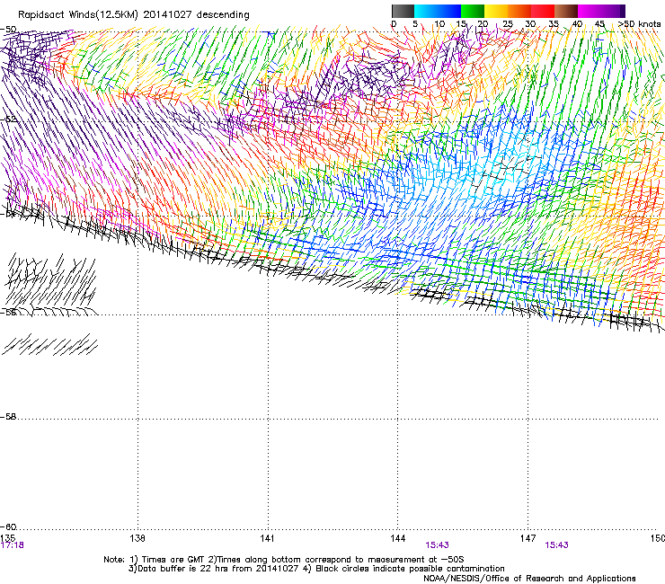Pick the brown 35-40 knots color segment
Viewport: 665px width, 584px height.
click(x=566, y=11)
